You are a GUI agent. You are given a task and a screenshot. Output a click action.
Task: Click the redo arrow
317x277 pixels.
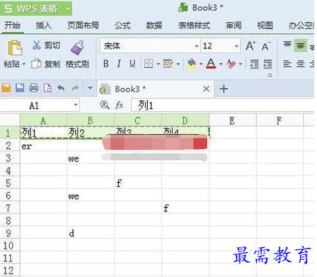(75, 88)
